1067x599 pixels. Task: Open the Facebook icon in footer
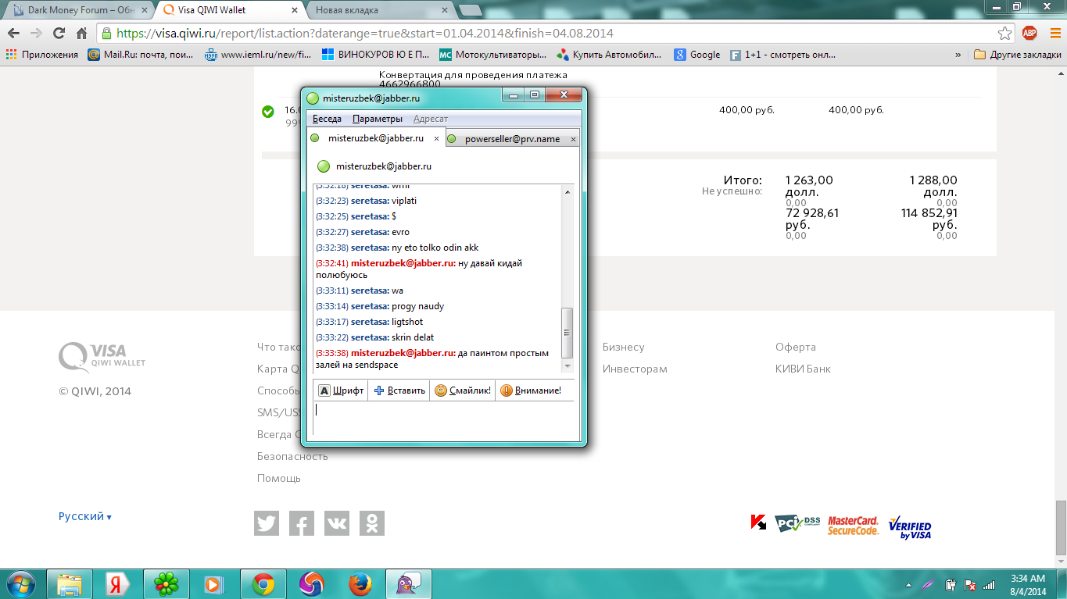302,523
